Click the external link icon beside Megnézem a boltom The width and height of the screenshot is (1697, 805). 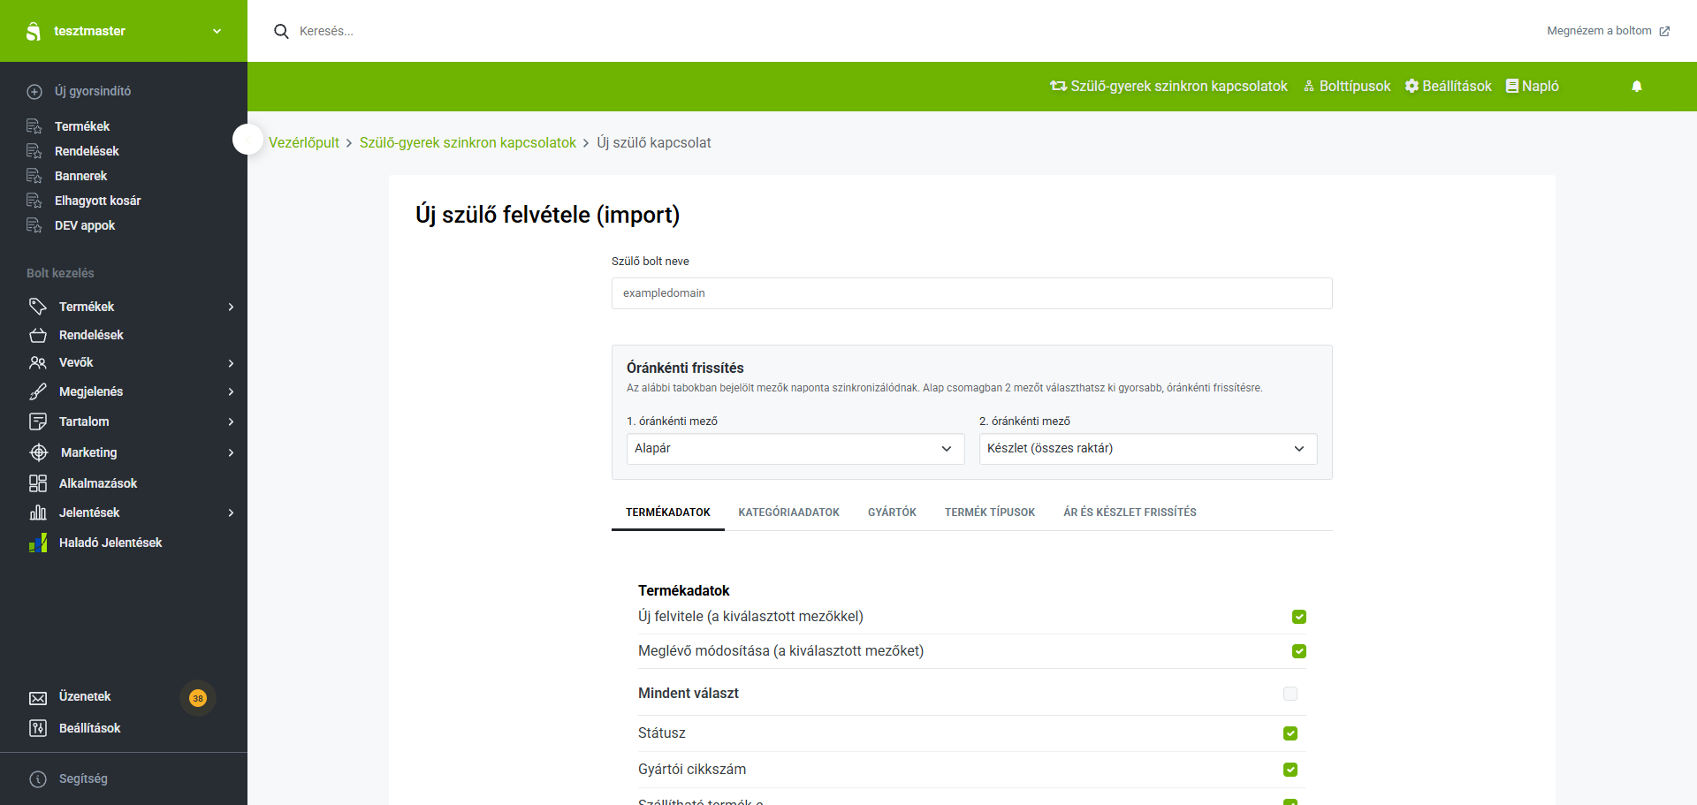pyautogui.click(x=1664, y=31)
